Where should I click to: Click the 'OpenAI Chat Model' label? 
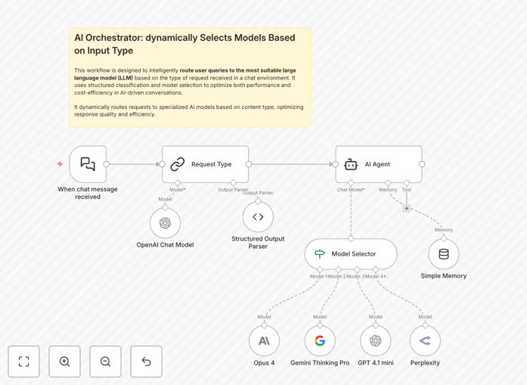point(165,245)
